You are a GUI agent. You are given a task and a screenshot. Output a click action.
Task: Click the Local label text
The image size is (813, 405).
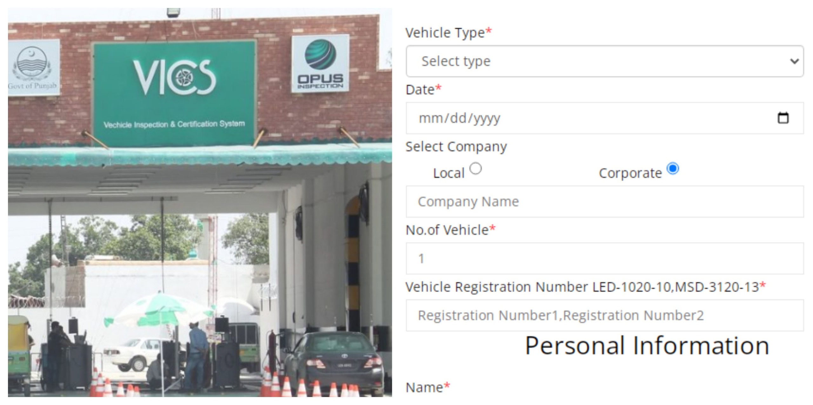tap(449, 173)
